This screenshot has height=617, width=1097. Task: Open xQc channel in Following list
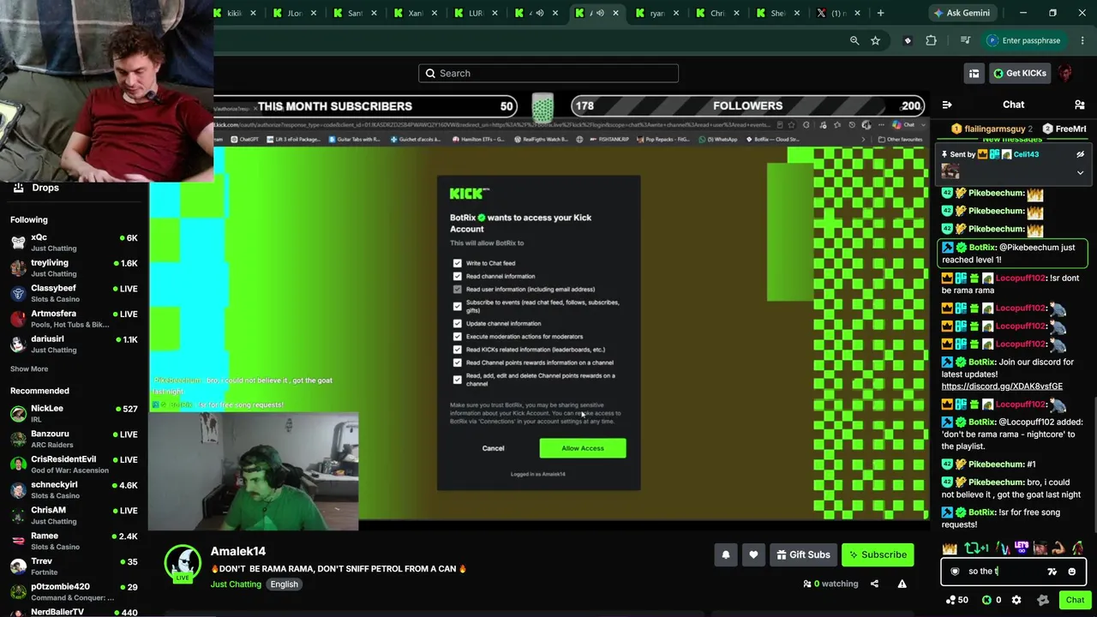[x=74, y=243]
